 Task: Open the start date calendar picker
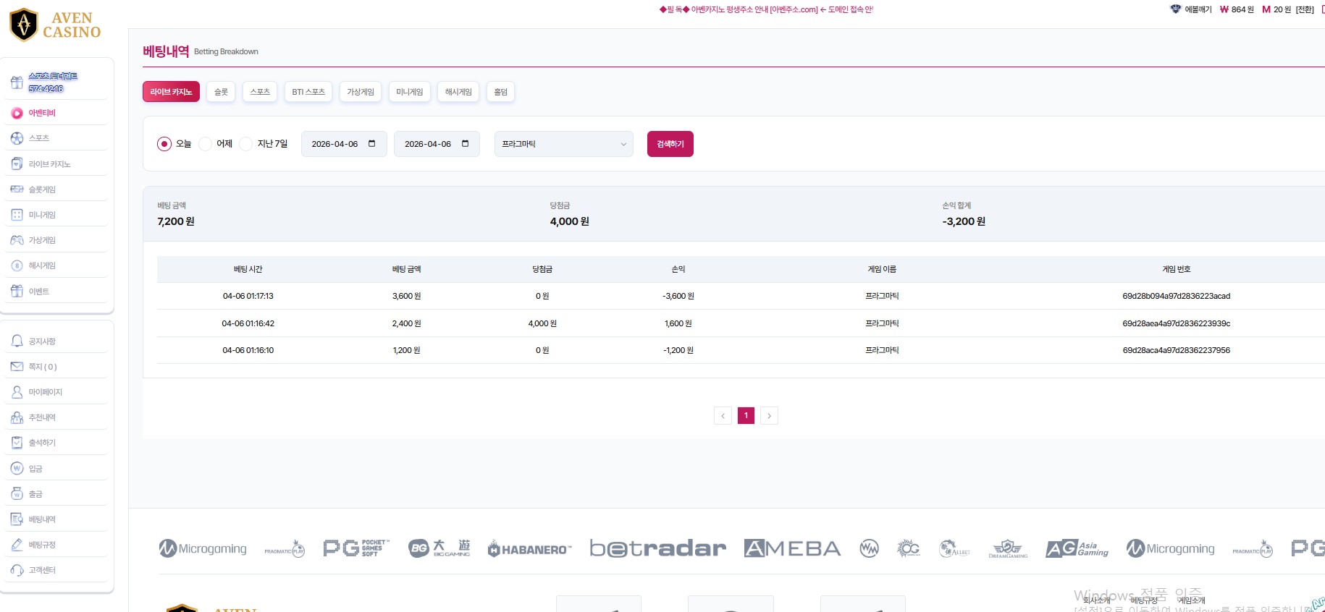point(372,144)
